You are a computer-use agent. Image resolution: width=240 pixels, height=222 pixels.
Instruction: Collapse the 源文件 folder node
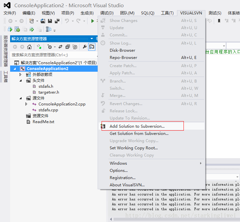tap(21, 98)
